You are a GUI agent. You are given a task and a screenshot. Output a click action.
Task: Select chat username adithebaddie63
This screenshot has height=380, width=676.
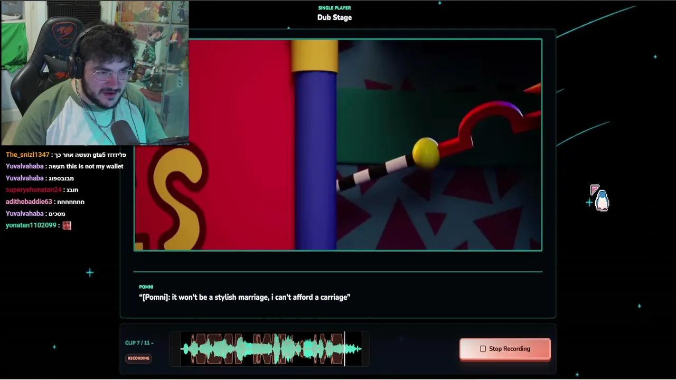(29, 202)
